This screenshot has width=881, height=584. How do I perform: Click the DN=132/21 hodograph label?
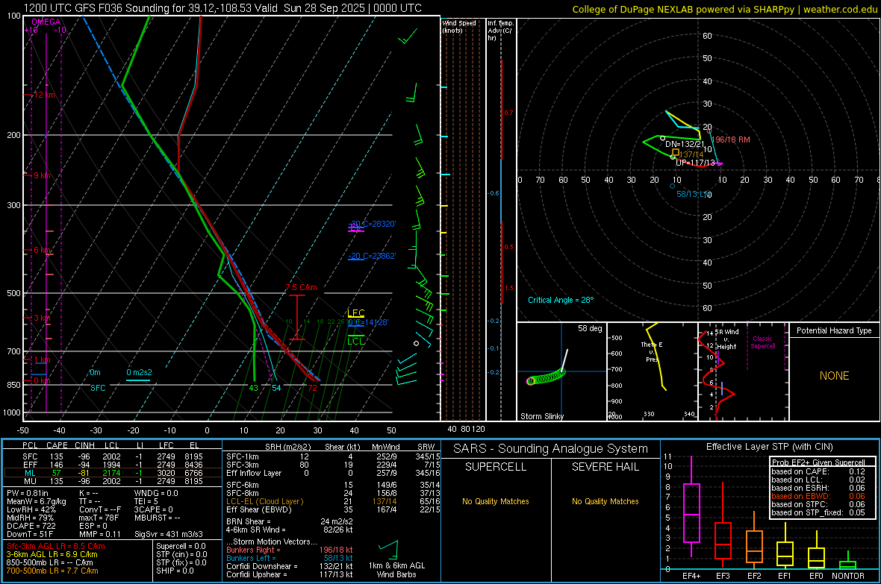[x=685, y=144]
